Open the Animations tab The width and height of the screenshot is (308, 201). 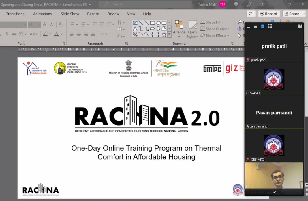click(42, 14)
